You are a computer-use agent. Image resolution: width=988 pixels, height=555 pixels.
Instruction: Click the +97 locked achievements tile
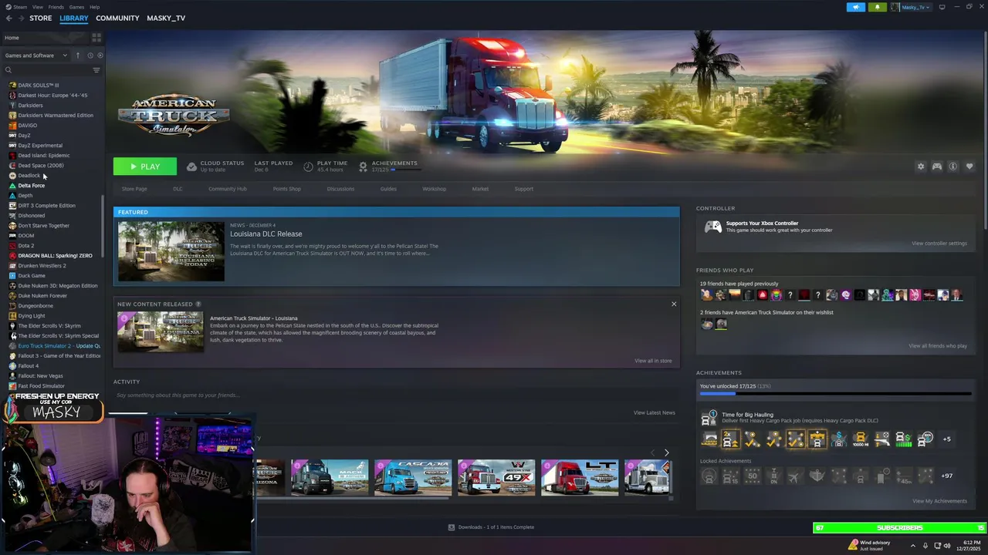click(x=947, y=476)
